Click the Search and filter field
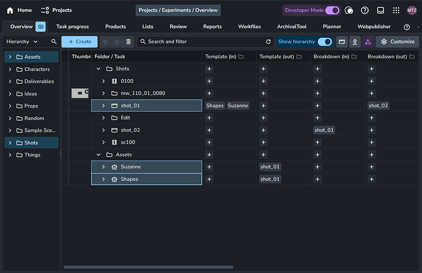Image resolution: width=422 pixels, height=273 pixels. tap(202, 42)
